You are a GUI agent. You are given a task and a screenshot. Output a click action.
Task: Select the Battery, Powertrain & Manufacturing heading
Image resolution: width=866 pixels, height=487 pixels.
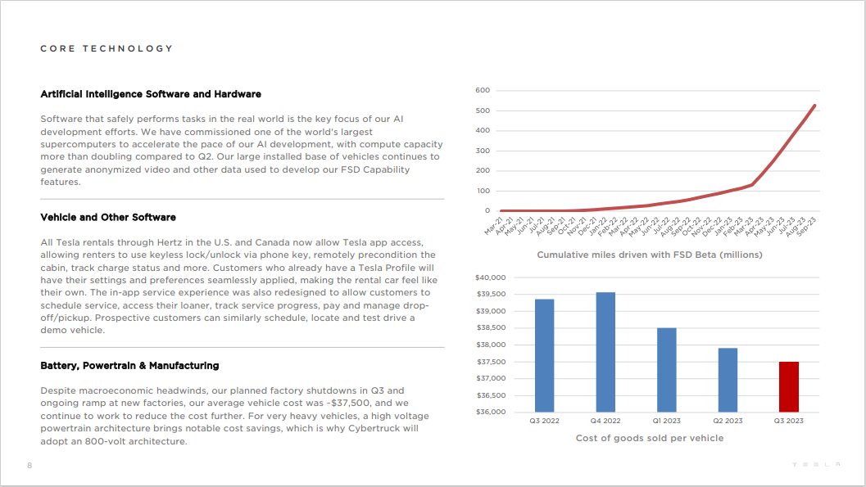[x=129, y=365]
